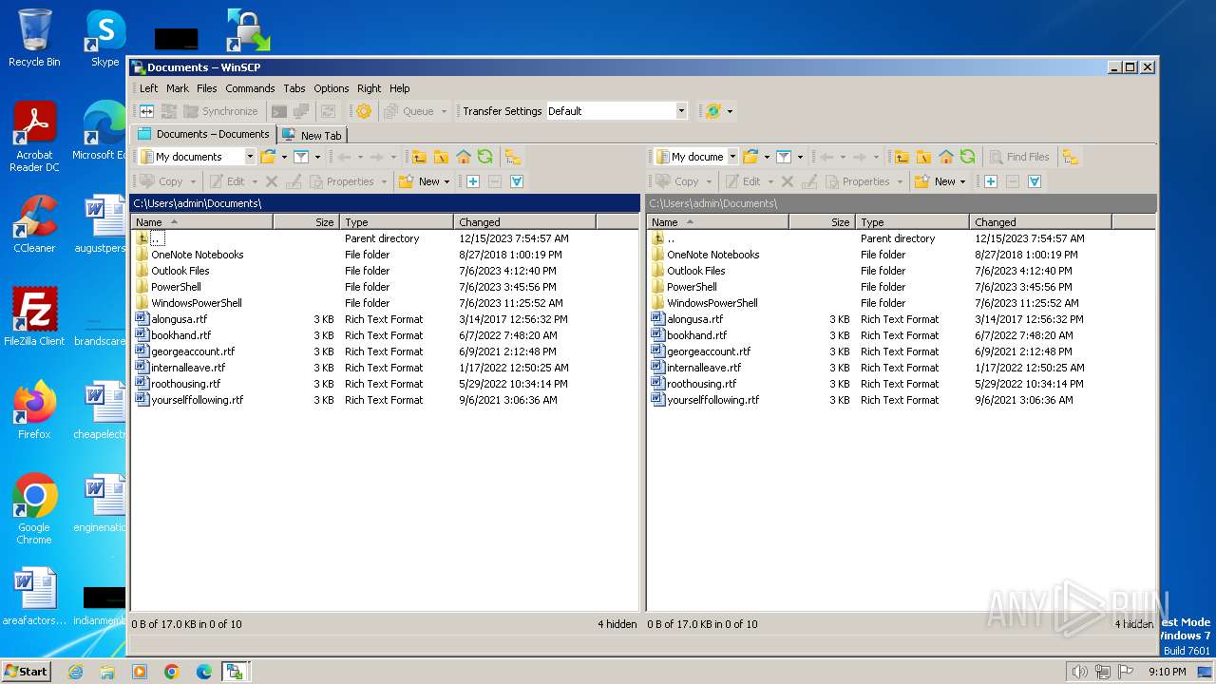Click the session refresh globe icon
Viewport: 1216px width, 684px height.
(x=712, y=111)
